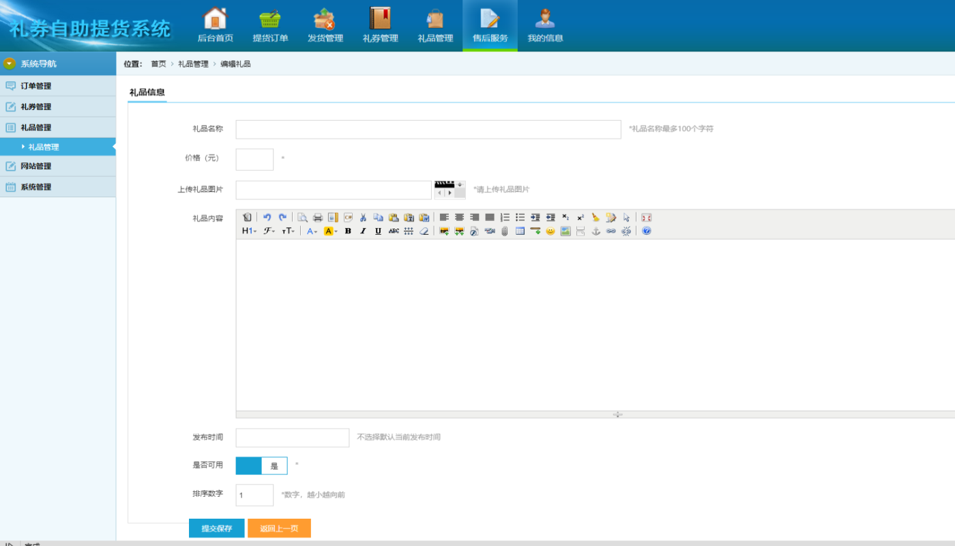Screen dimensions: 955x546
Task: Center align text in editor
Action: coord(459,218)
